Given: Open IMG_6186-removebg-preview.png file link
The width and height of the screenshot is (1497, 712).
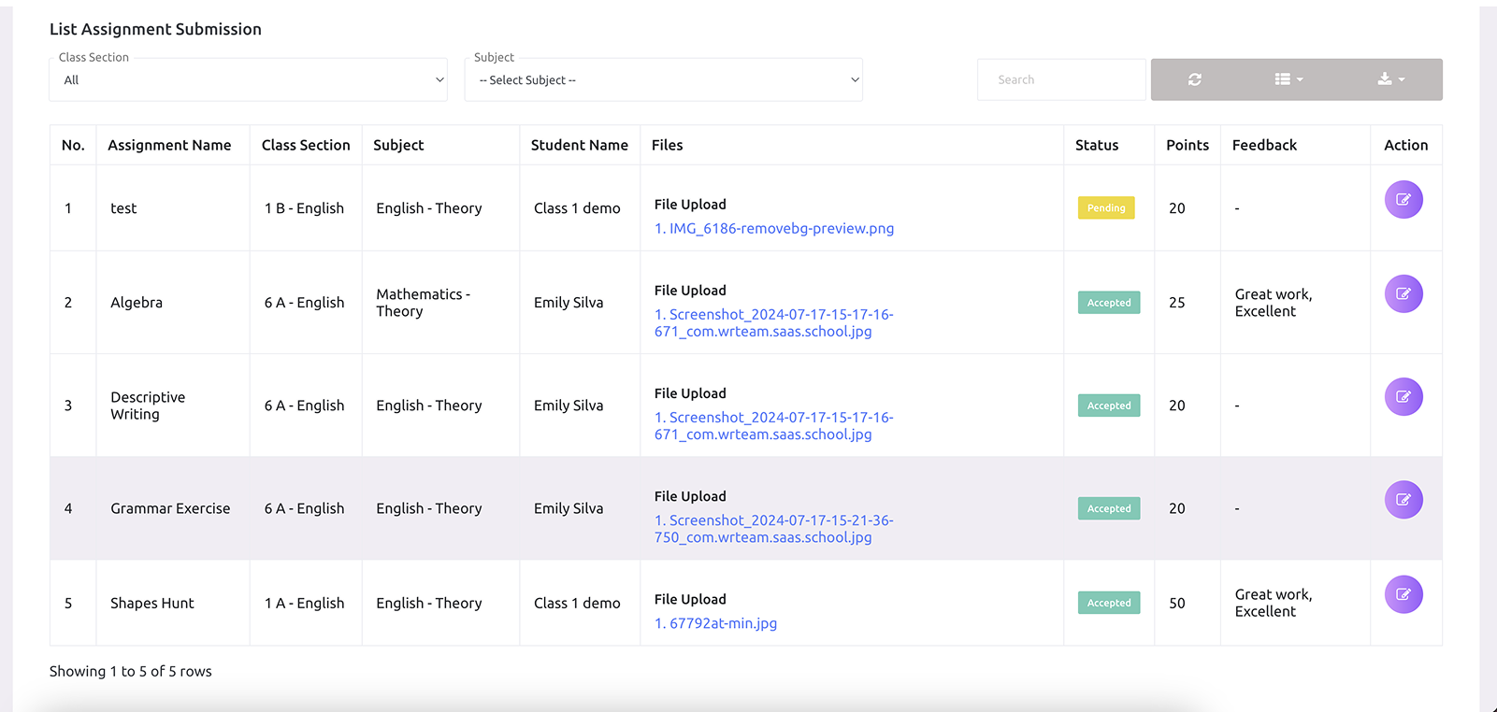Looking at the screenshot, I should 774,229.
